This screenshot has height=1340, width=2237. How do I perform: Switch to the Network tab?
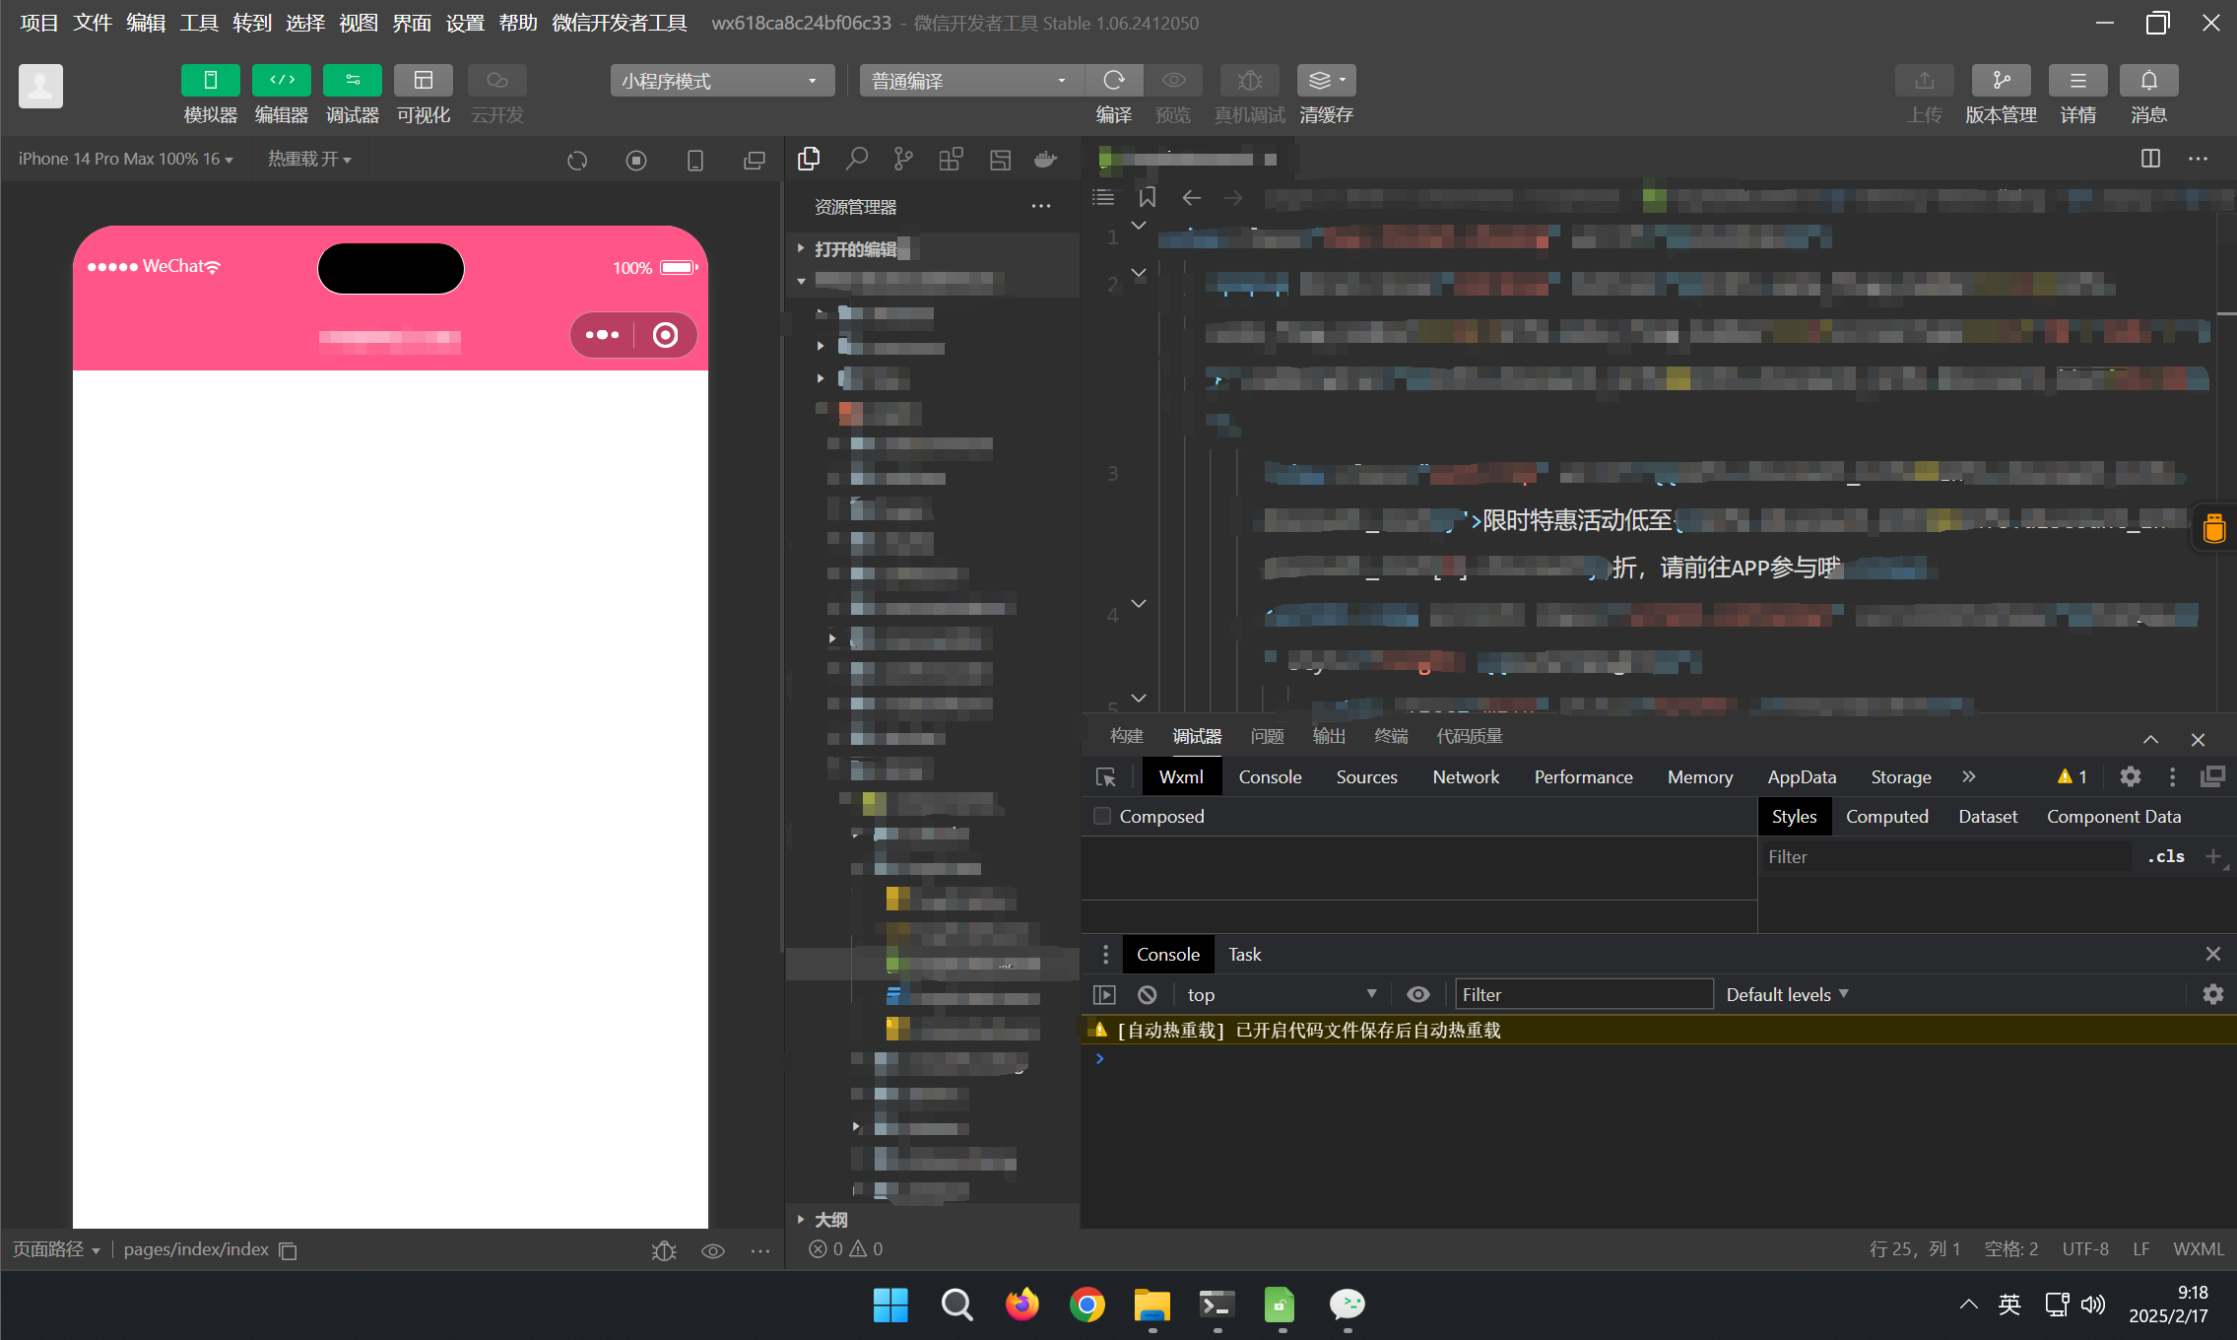click(x=1465, y=777)
